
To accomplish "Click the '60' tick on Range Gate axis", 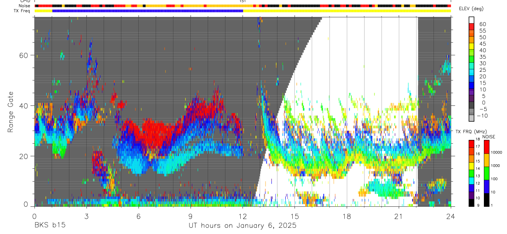I will [x=25, y=55].
